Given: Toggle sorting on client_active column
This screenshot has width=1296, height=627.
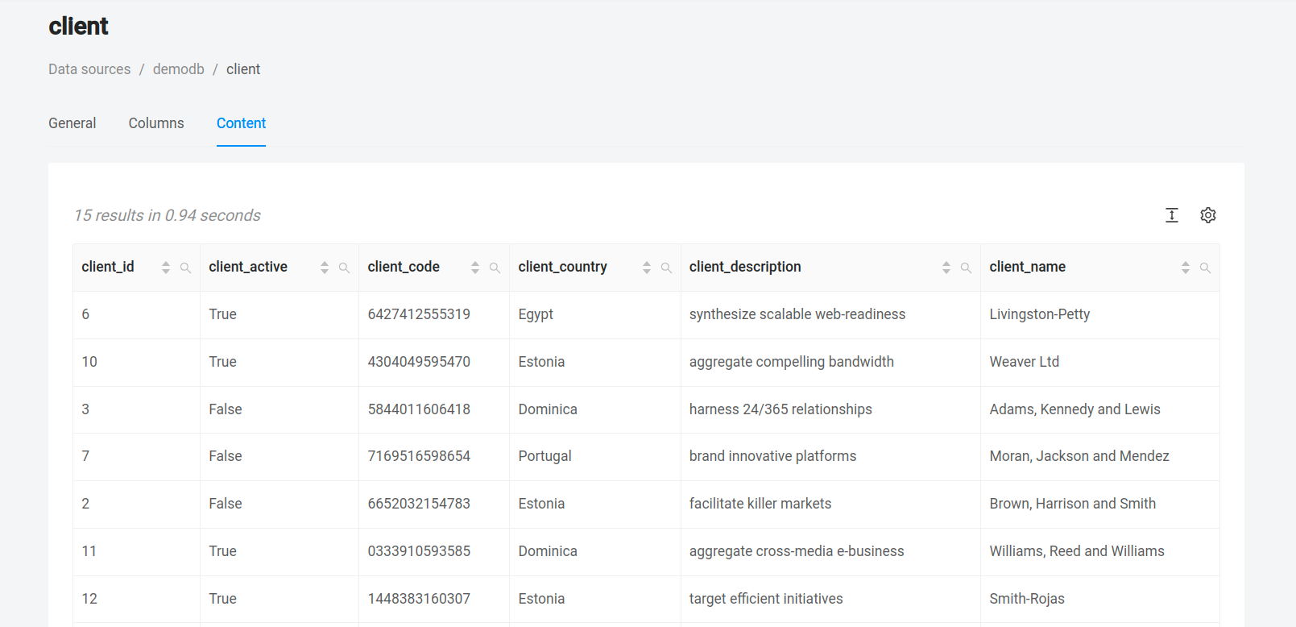Looking at the screenshot, I should (325, 268).
